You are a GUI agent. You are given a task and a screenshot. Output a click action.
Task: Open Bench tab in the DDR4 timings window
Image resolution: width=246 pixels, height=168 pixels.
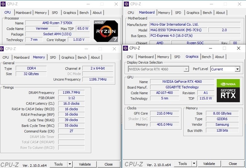click(82, 57)
